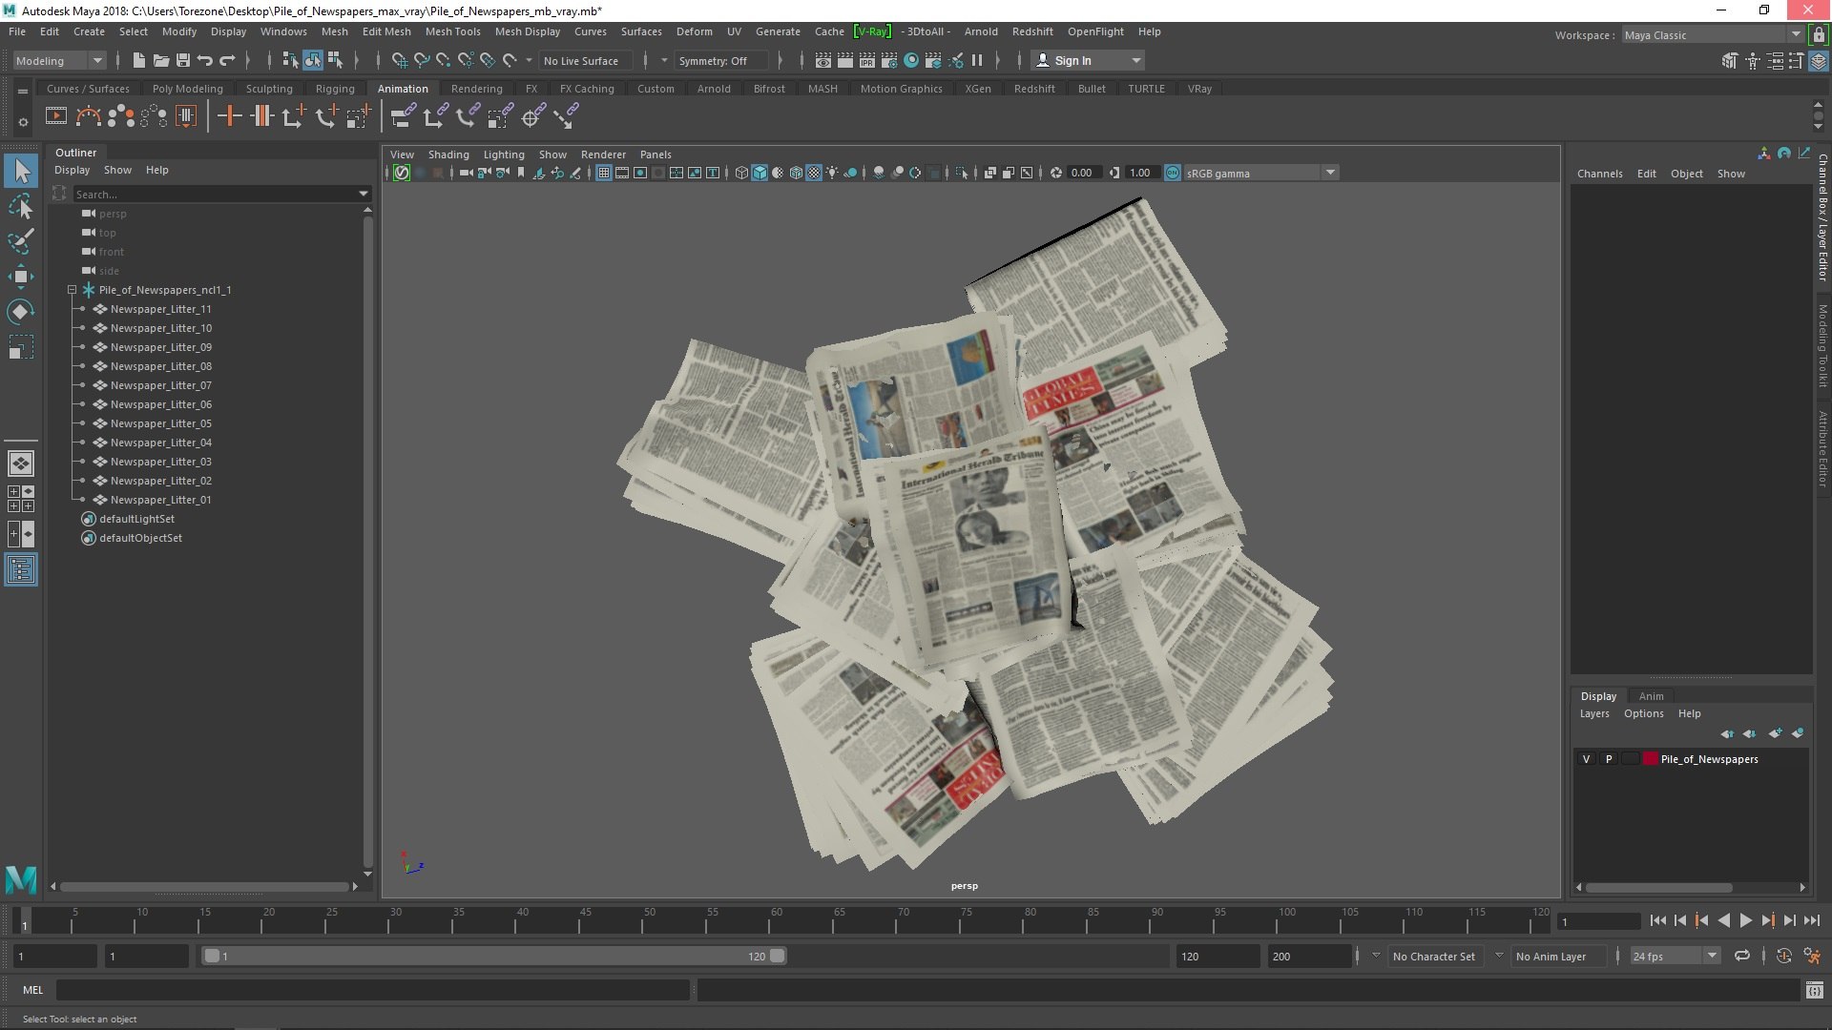This screenshot has height=1030, width=1832.
Task: Click the Select tool arrow in the toolbox
Action: coord(21,171)
